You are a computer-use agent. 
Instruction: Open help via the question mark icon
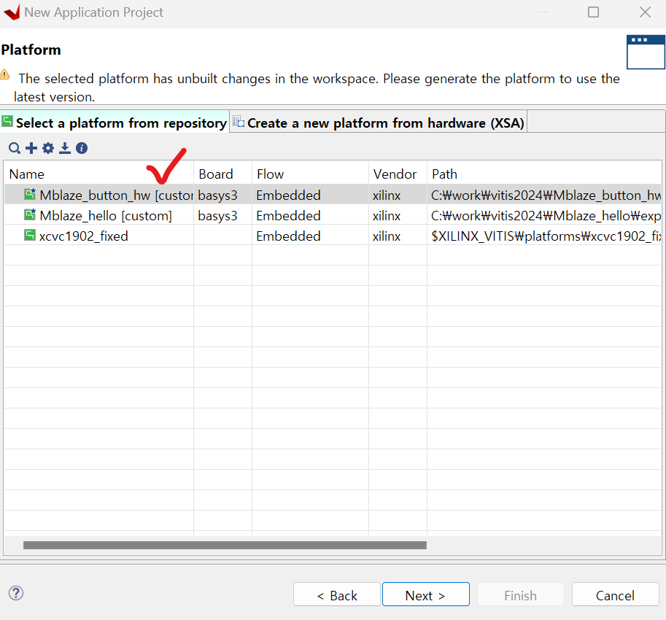click(x=16, y=593)
